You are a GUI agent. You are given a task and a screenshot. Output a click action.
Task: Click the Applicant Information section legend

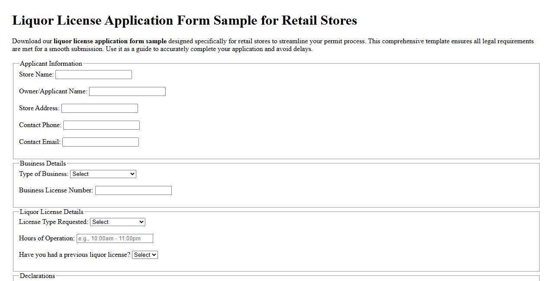(50, 64)
